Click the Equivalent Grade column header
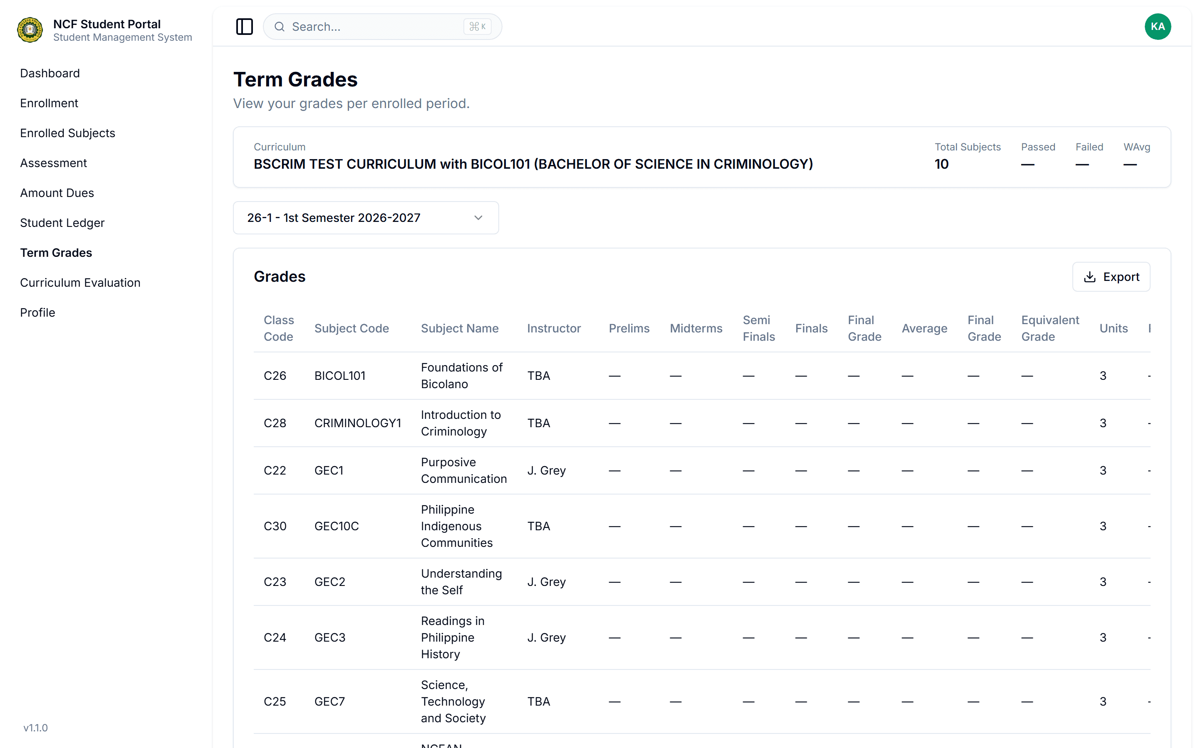The image size is (1198, 748). 1050,328
